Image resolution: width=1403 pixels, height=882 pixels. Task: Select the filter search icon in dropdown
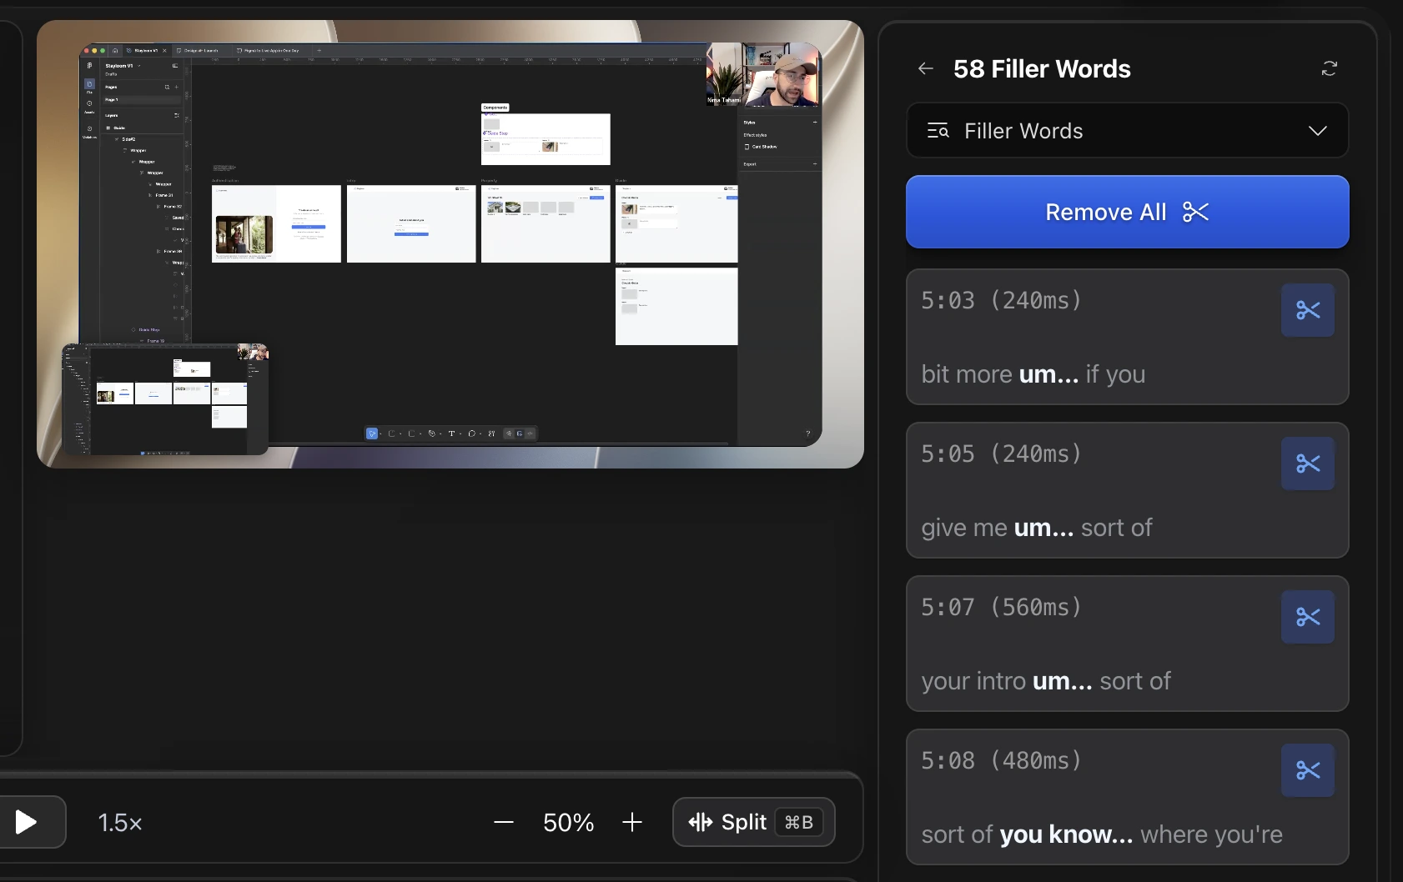tap(938, 131)
